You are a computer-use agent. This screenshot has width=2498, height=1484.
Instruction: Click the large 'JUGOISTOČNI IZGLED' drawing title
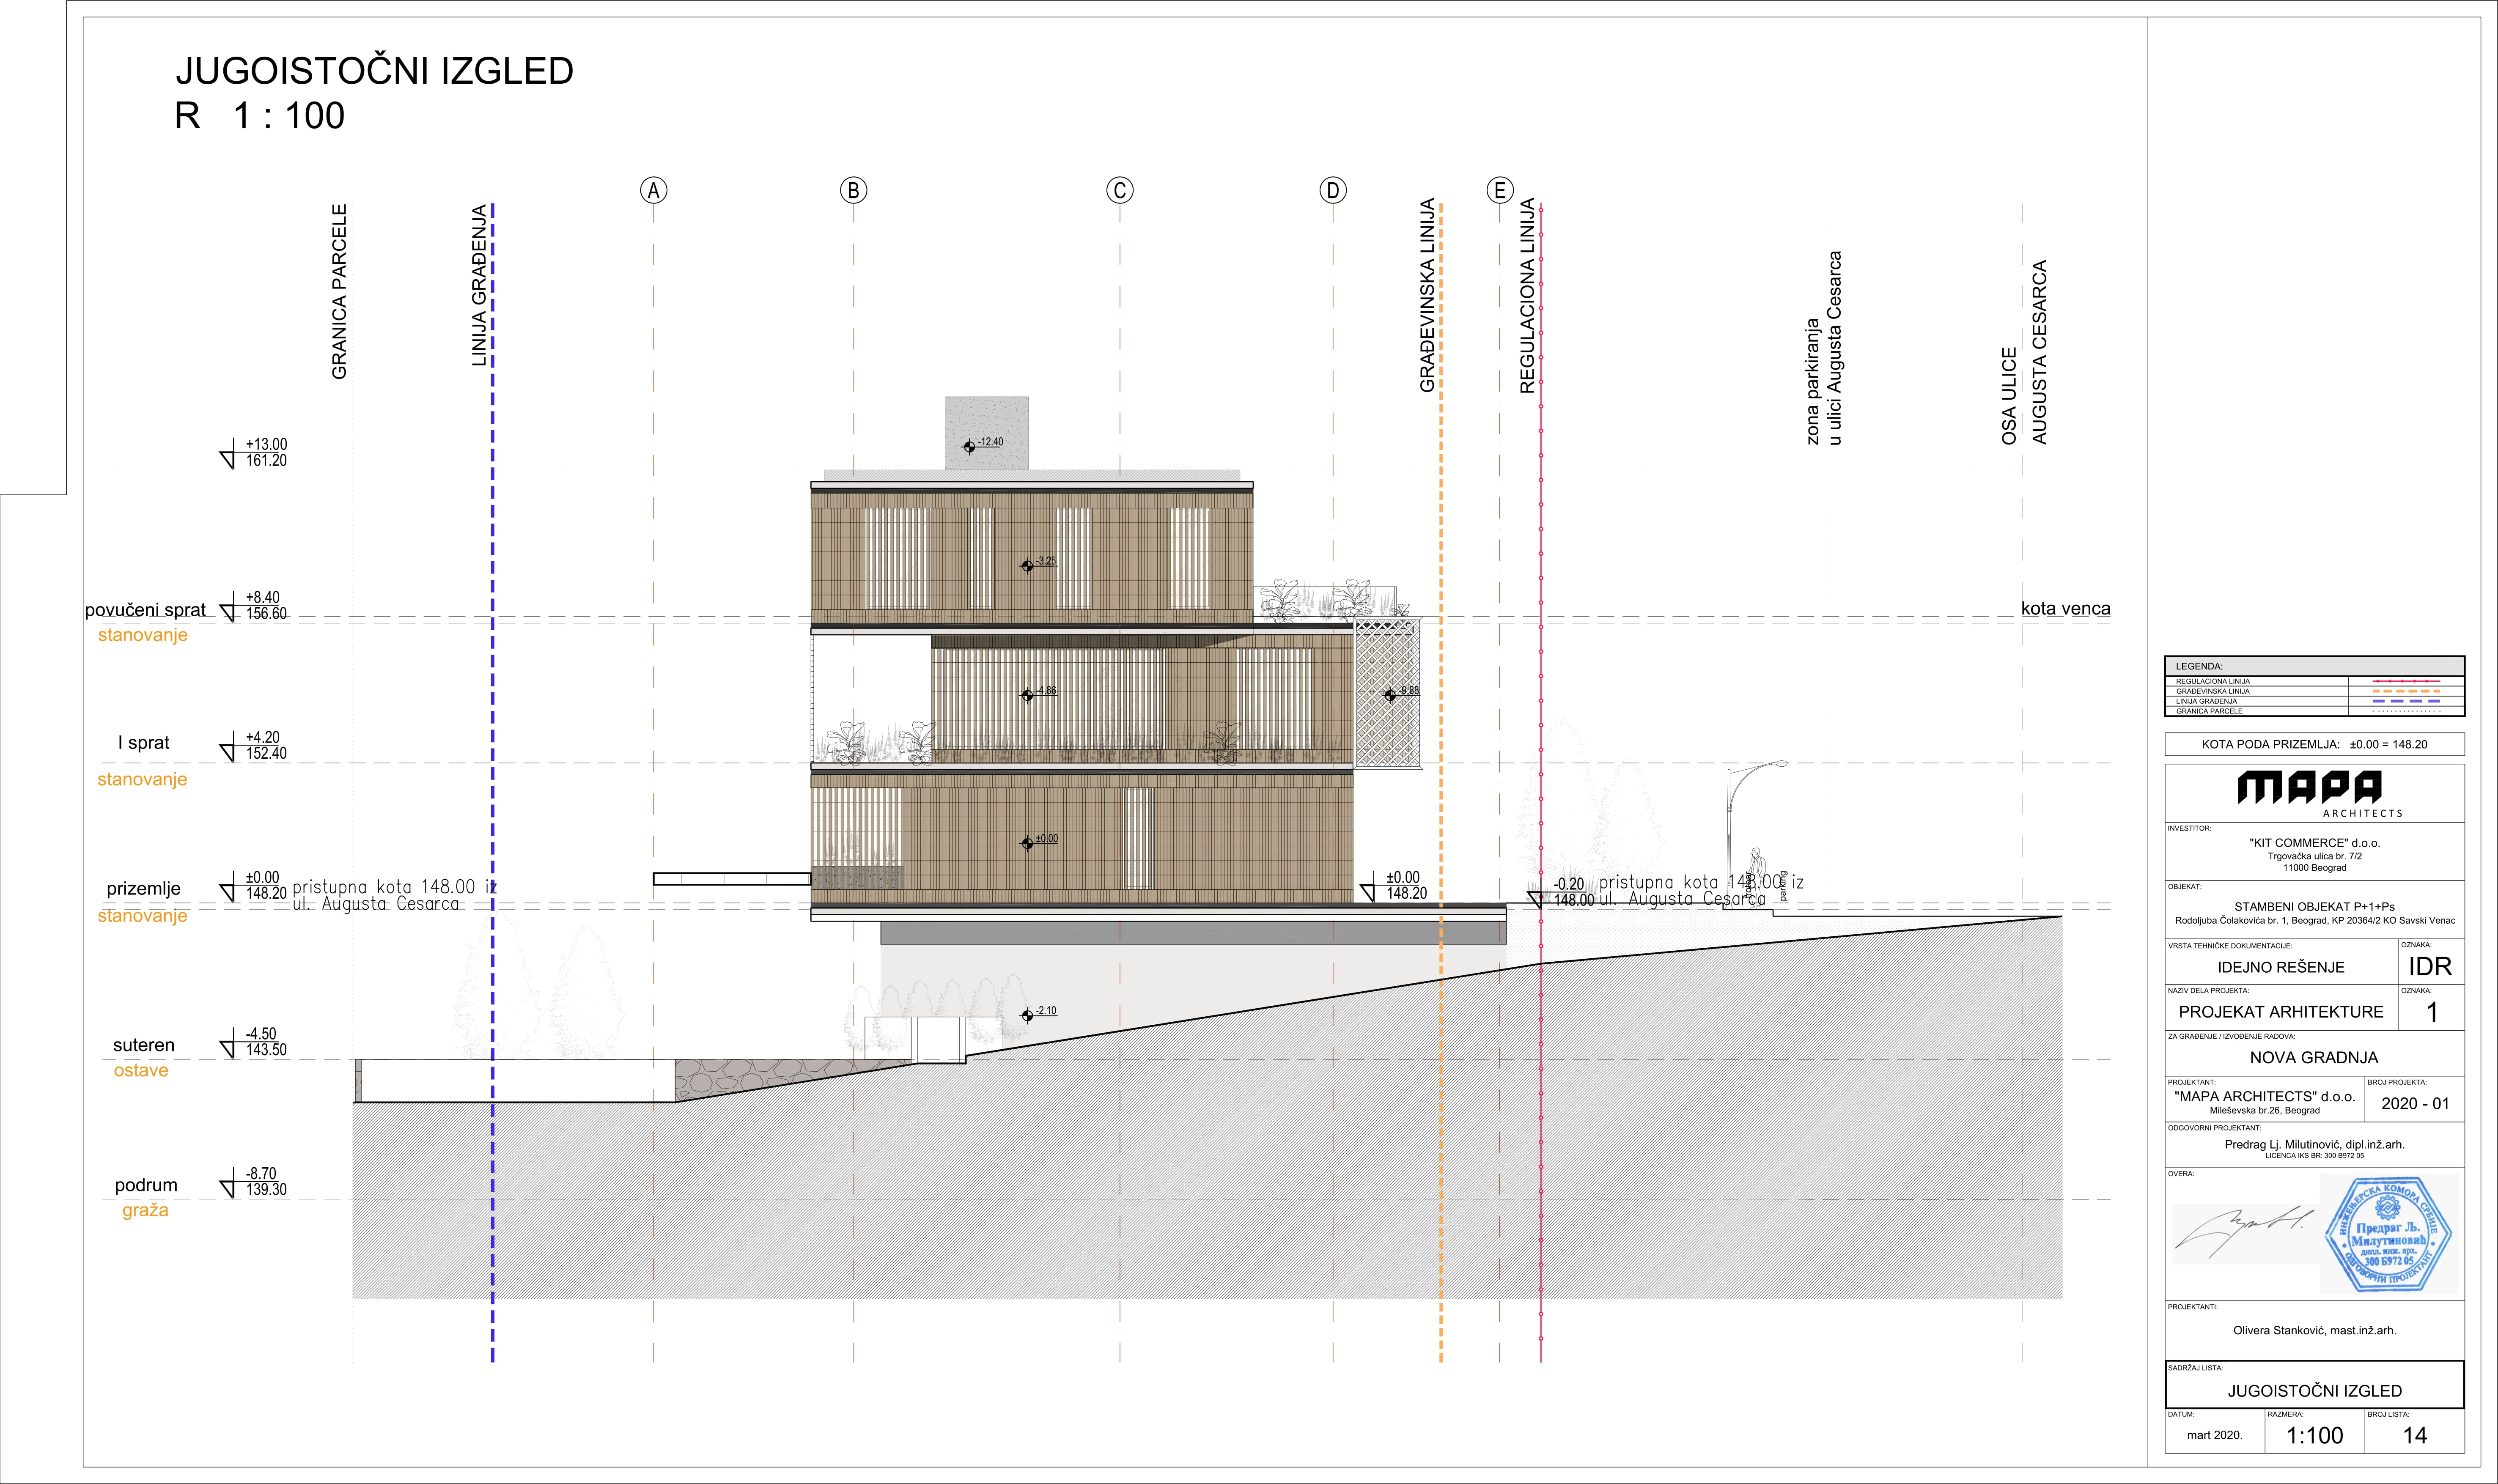(x=375, y=71)
